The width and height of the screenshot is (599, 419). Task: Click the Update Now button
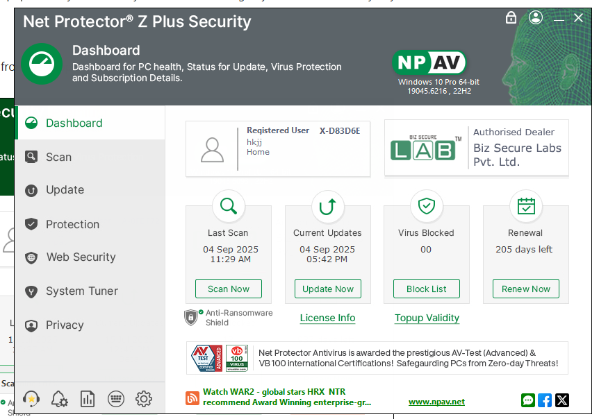(x=328, y=289)
